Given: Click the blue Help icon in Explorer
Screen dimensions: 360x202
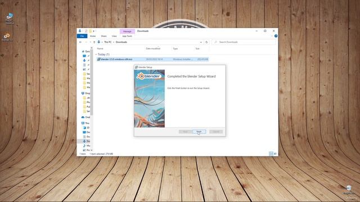Looking at the screenshot, I should 276,36.
